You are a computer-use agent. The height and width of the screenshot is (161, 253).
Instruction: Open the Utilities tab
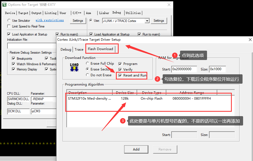coord(134,13)
